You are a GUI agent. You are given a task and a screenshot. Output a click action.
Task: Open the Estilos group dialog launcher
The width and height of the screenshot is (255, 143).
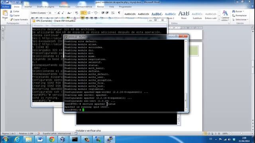click(x=229, y=23)
